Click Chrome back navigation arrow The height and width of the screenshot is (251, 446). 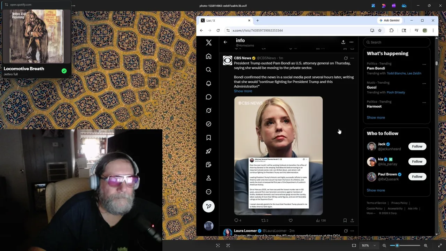click(x=201, y=30)
